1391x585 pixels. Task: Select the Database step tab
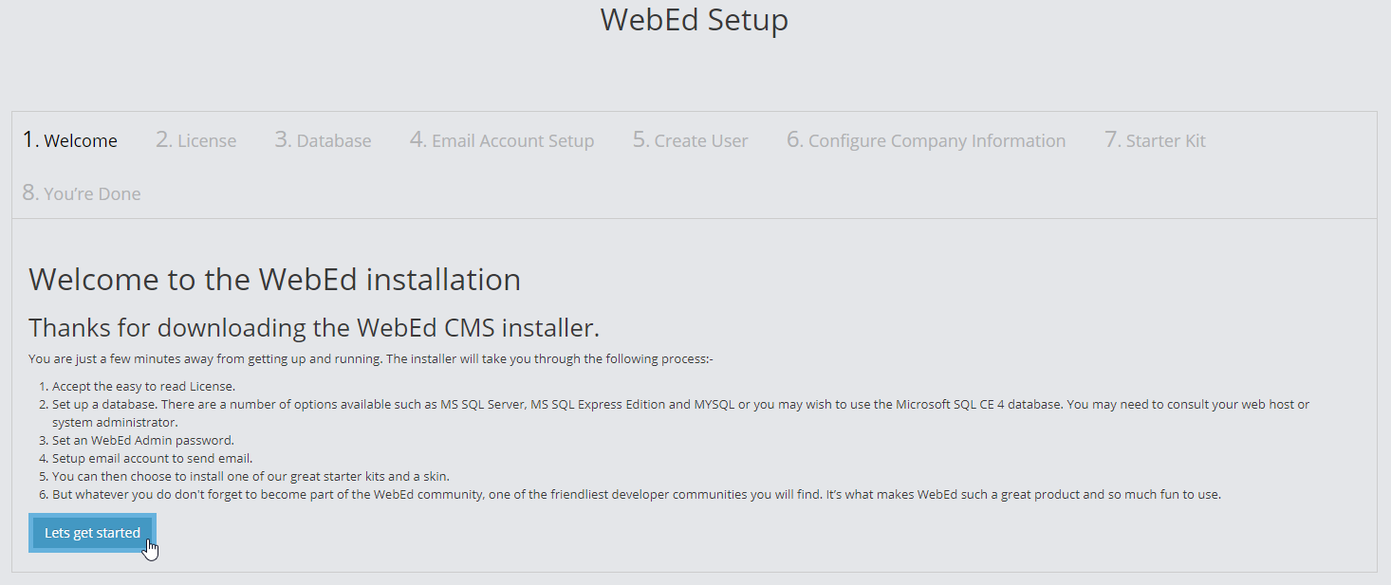pyautogui.click(x=323, y=139)
